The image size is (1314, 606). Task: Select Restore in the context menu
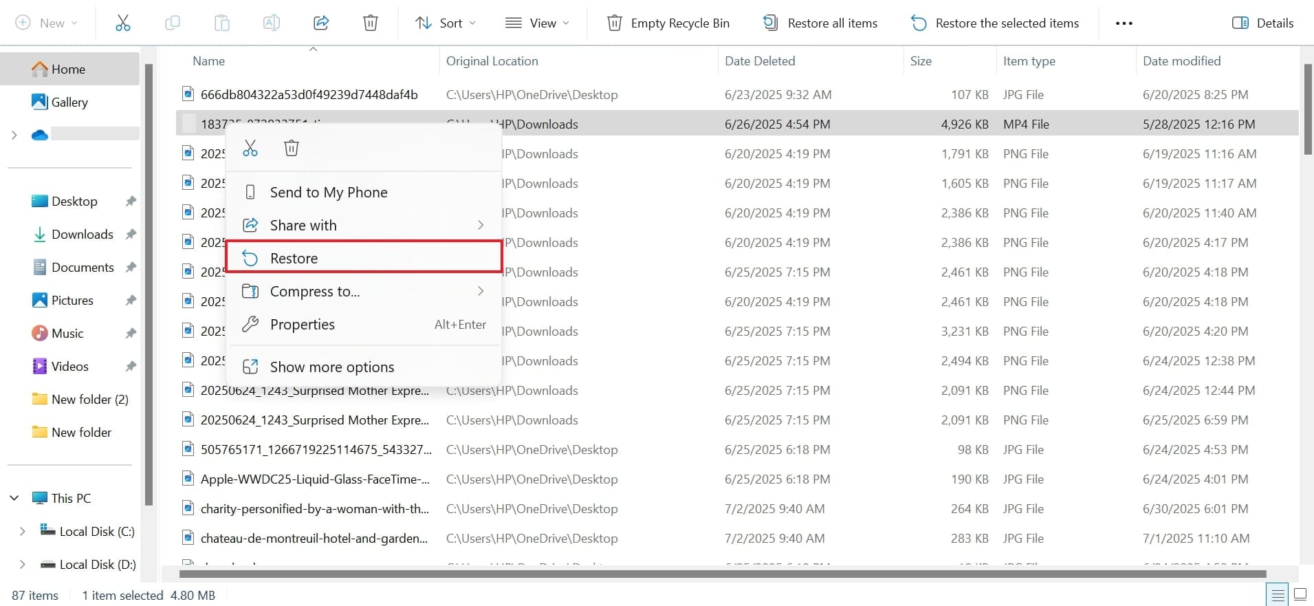pyautogui.click(x=364, y=258)
